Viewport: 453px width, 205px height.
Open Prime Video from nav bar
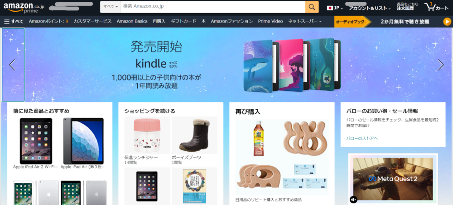(270, 21)
